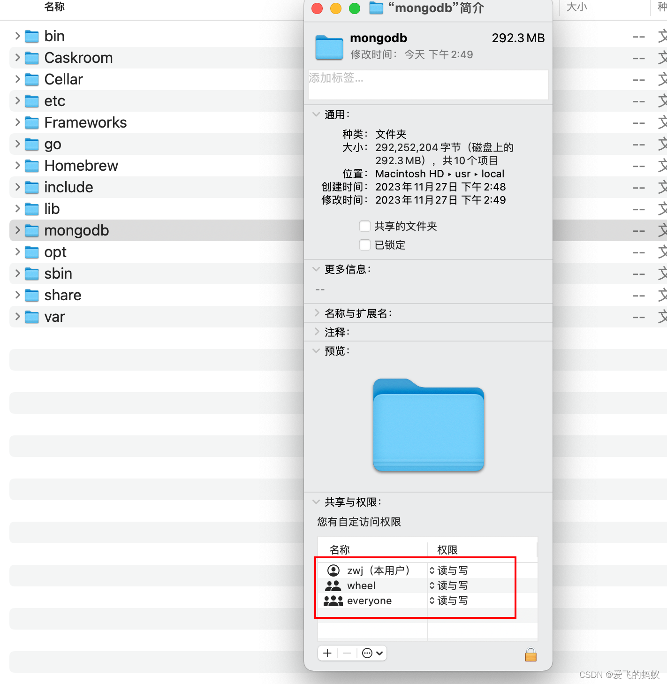Click the mongodb folder icon in list
This screenshot has width=667, height=684.
pyautogui.click(x=32, y=230)
